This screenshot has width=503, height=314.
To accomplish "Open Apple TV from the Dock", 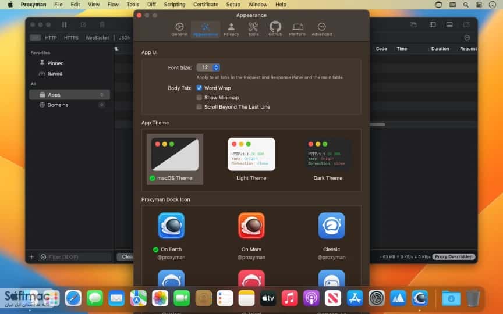I will [268, 298].
